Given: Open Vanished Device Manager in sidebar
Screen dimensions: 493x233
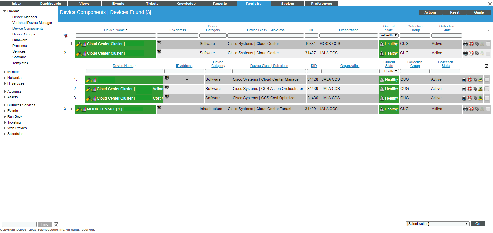Looking at the screenshot, I should point(32,23).
